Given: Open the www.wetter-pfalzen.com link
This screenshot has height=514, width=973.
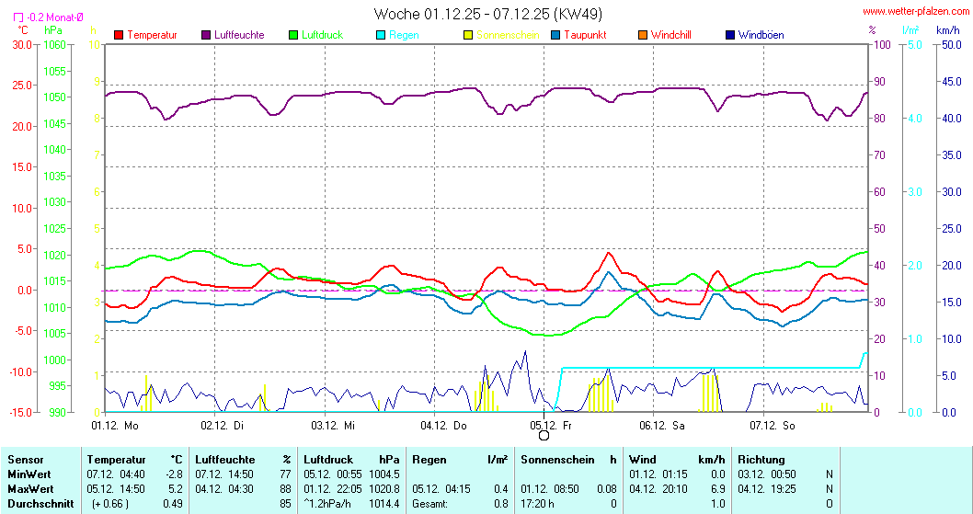Looking at the screenshot, I should click(x=914, y=12).
